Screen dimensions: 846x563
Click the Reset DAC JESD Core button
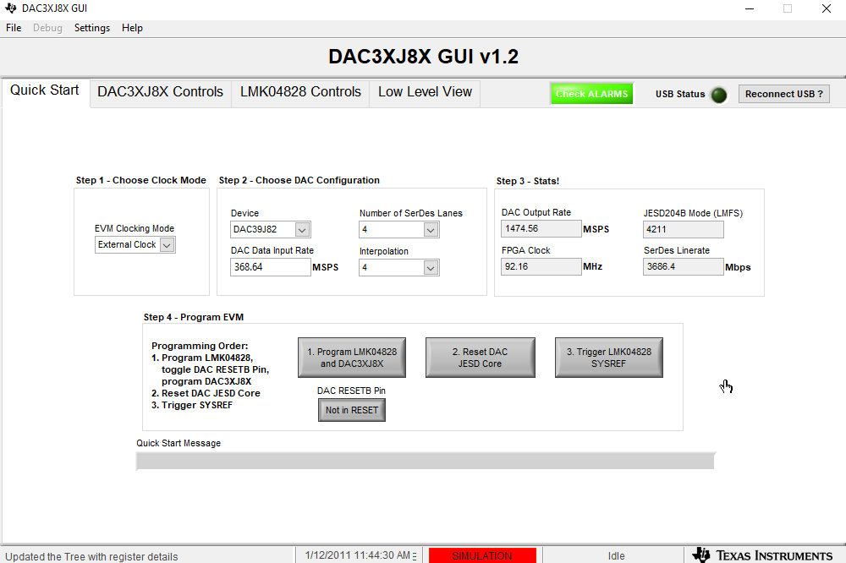point(481,358)
